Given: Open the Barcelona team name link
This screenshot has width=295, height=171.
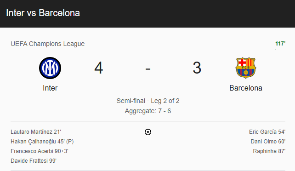Looking at the screenshot, I should pyautogui.click(x=246, y=88).
